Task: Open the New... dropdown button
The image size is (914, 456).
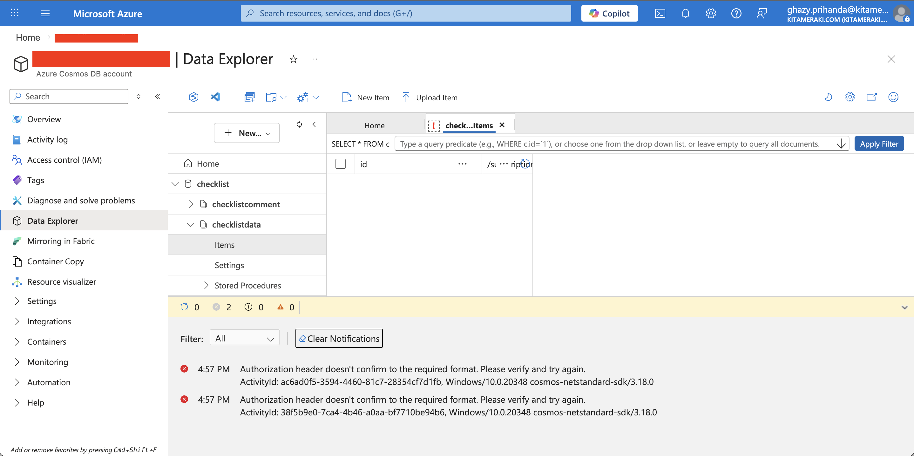Action: [x=247, y=133]
